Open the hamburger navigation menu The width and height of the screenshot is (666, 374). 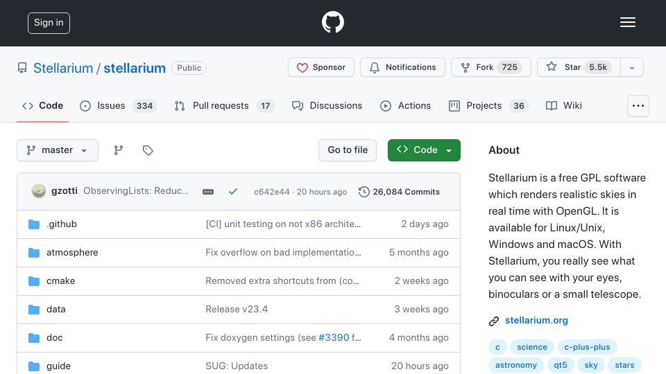pyautogui.click(x=627, y=22)
